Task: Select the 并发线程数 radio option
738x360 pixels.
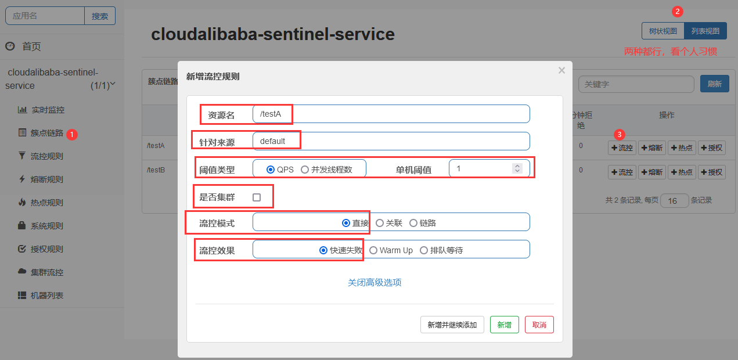Action: click(x=305, y=170)
